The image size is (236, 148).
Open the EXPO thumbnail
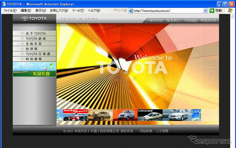click(x=196, y=115)
